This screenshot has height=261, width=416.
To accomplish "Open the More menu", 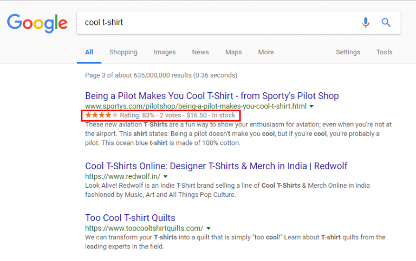I will (266, 52).
